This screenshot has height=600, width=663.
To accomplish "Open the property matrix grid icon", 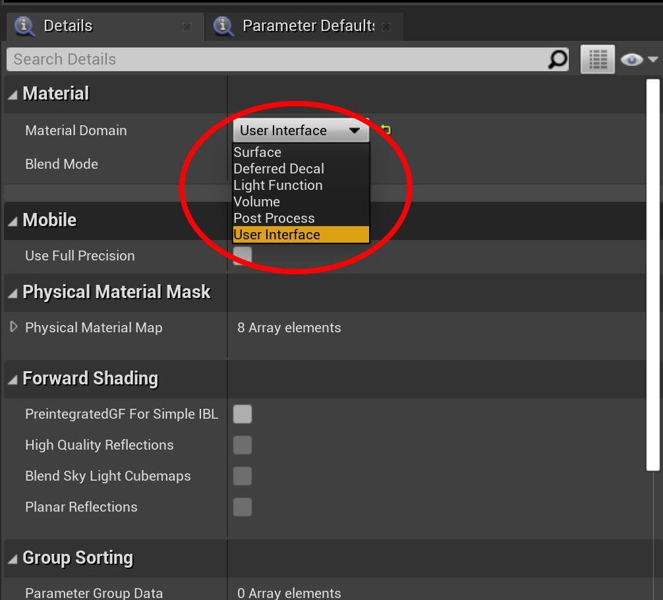I will (597, 59).
